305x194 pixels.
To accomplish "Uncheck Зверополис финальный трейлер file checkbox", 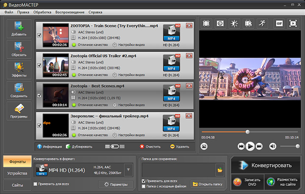I will (39, 125).
